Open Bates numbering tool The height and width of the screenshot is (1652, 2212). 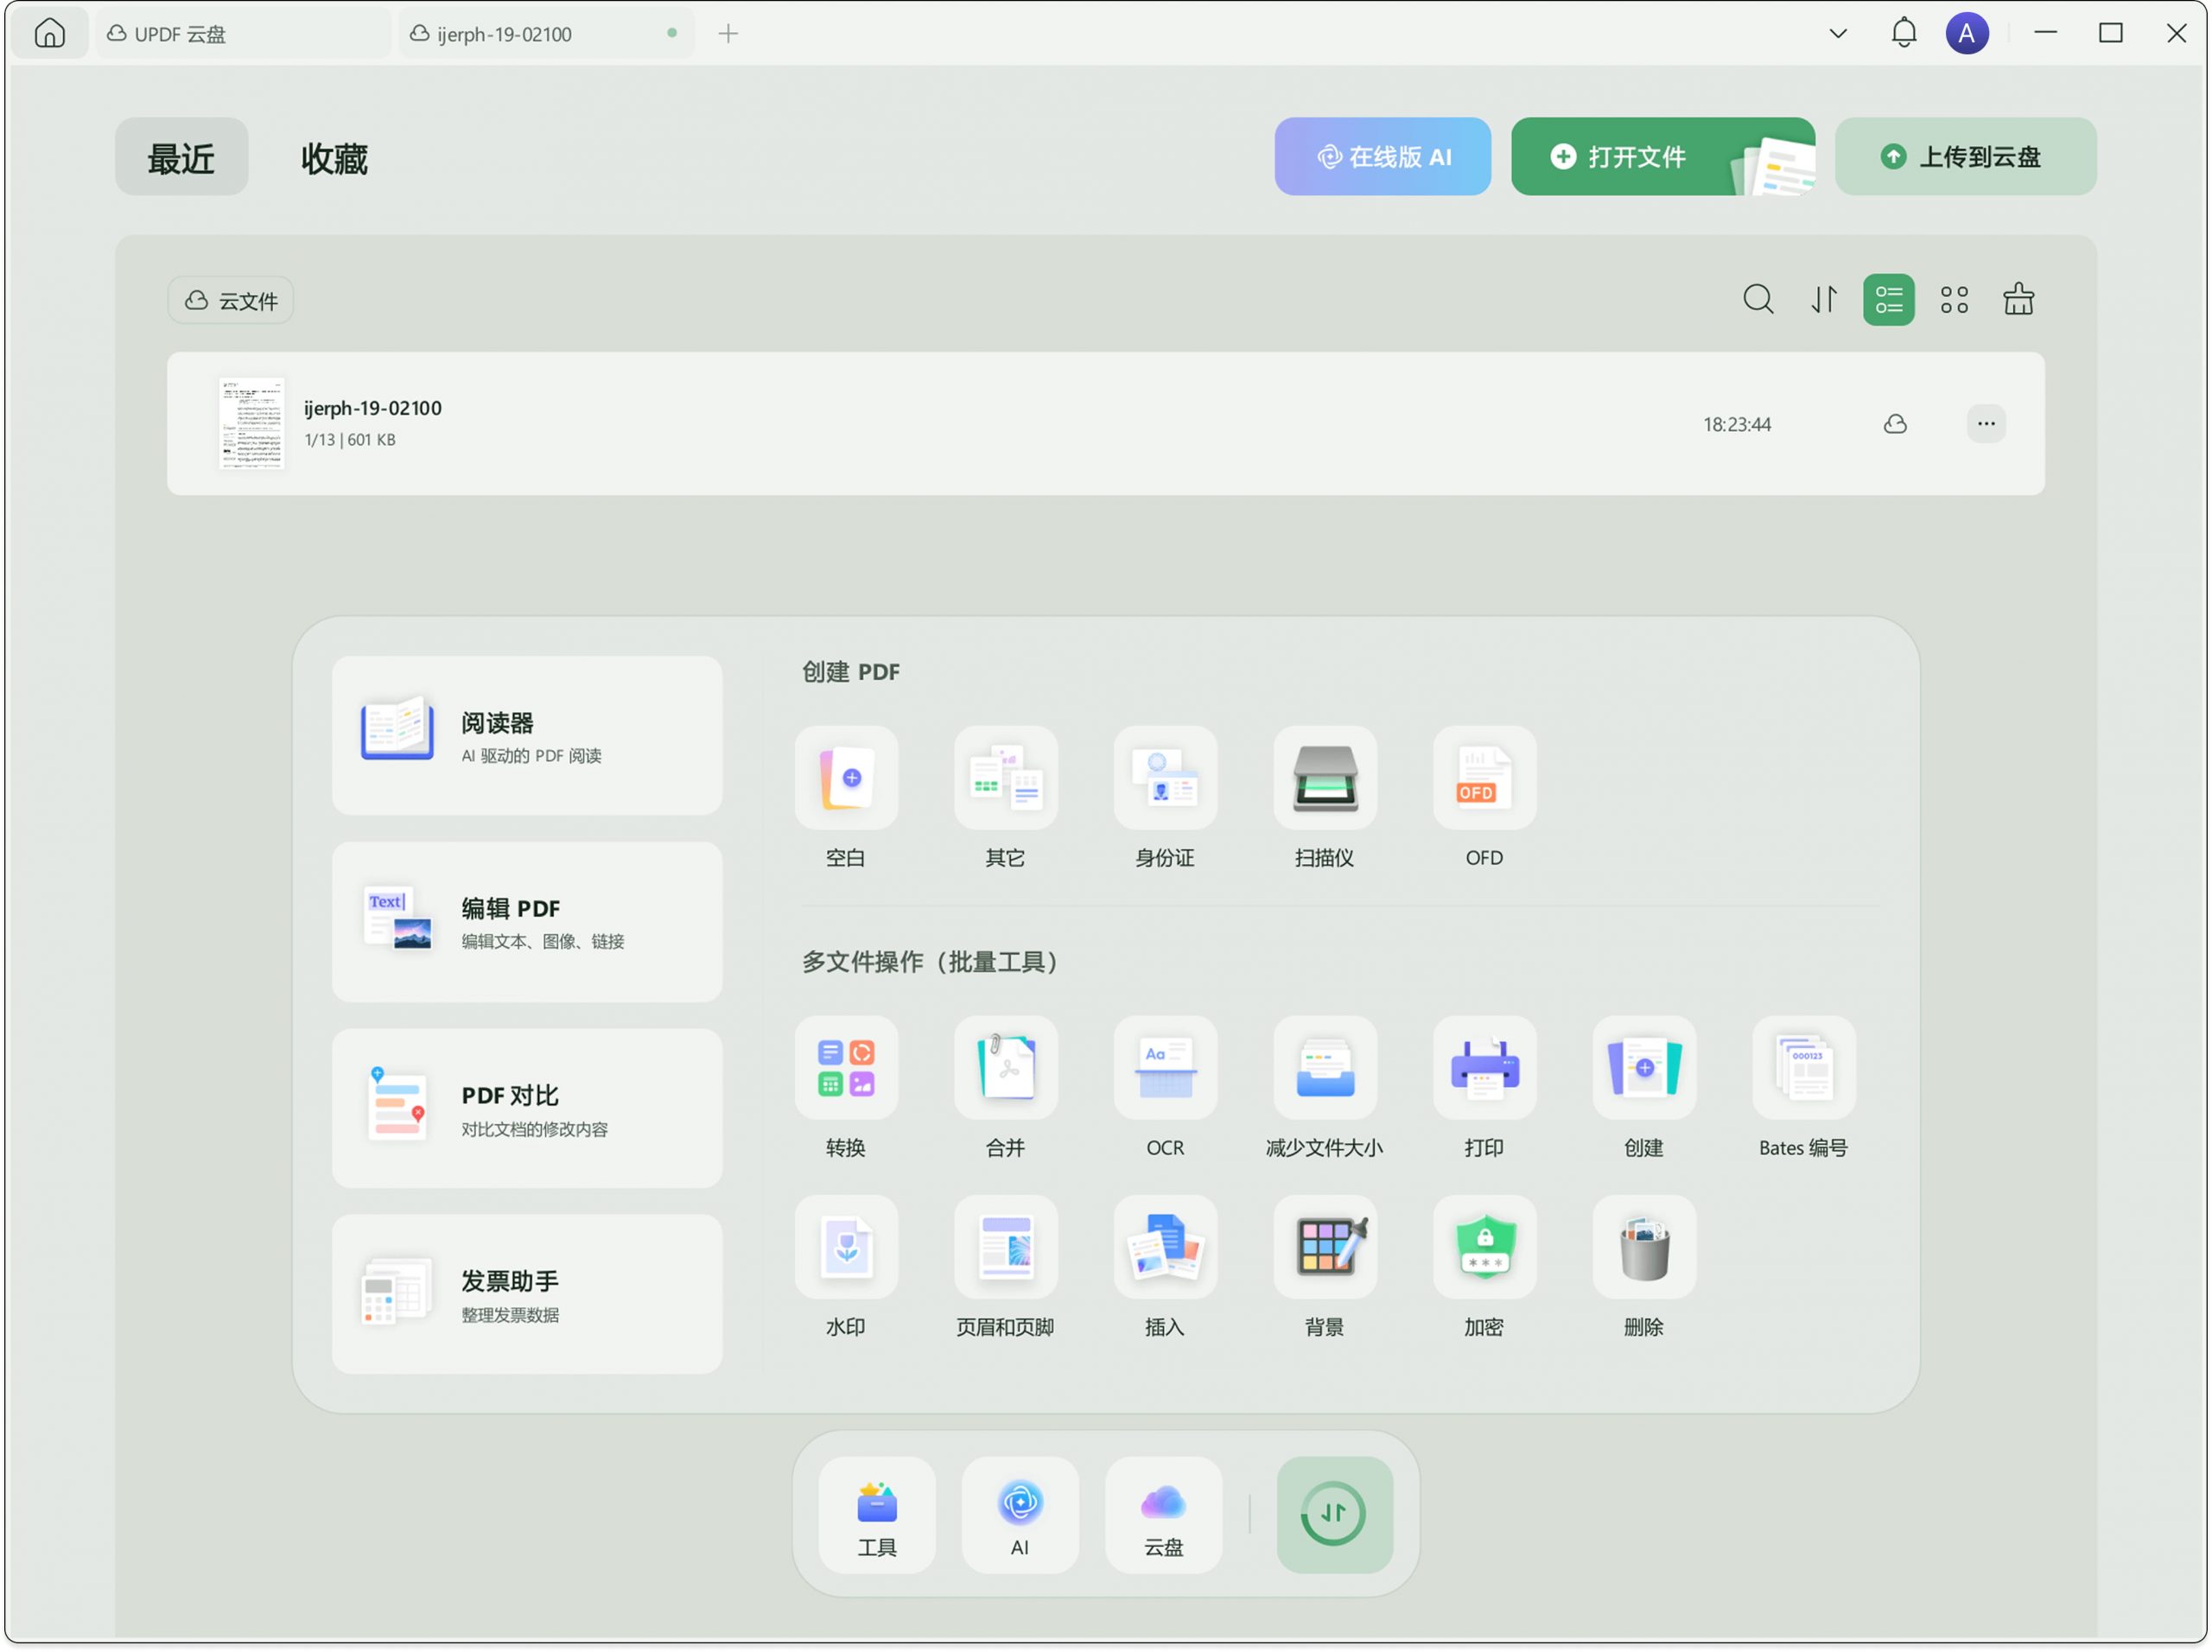(x=1803, y=1069)
